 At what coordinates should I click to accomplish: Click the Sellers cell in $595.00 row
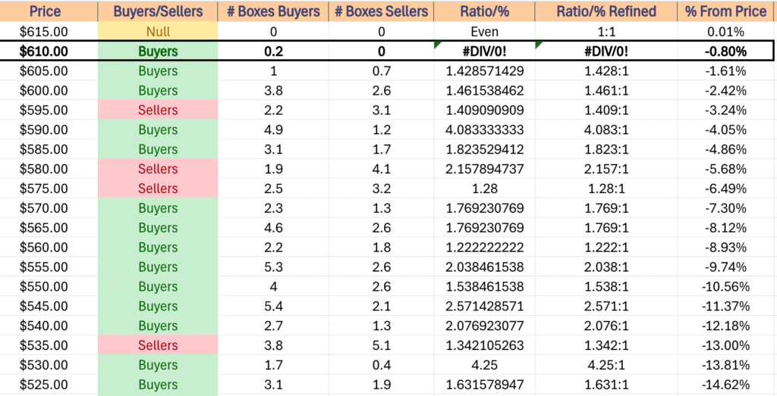pos(158,111)
